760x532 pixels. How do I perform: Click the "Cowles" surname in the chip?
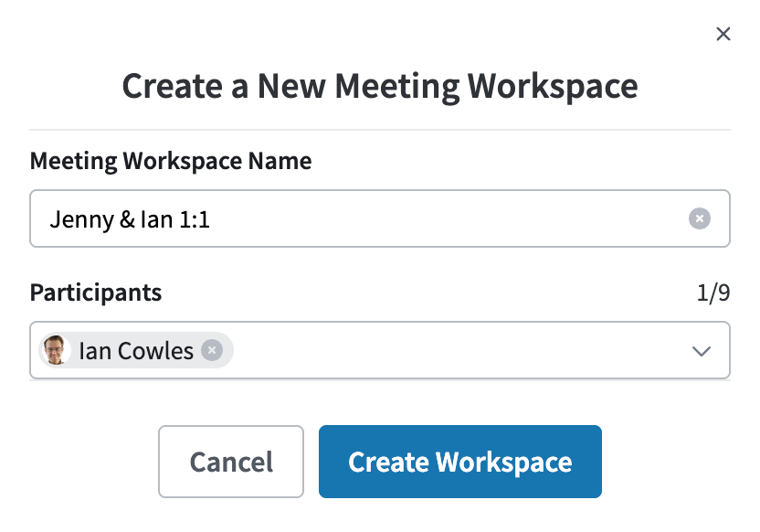pos(155,351)
